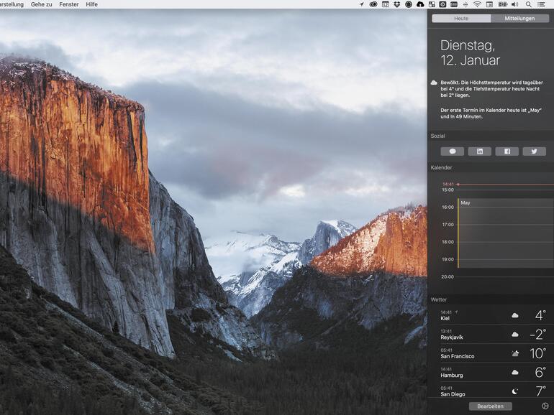Screen dimensions: 554x415
Task: Open the Hilfe menu
Action: coord(91,4)
